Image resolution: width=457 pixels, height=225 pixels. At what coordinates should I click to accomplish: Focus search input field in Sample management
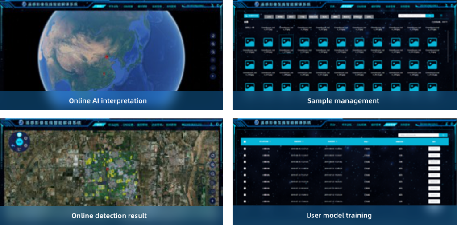(411, 16)
